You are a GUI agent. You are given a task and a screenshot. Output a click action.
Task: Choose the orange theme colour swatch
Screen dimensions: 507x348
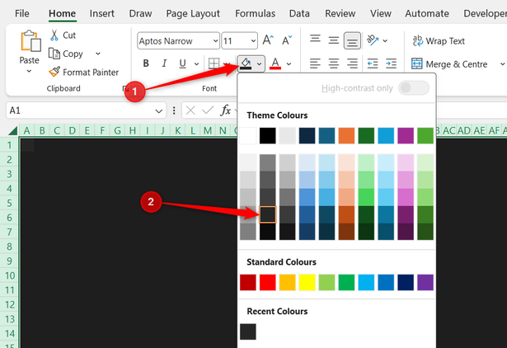346,135
